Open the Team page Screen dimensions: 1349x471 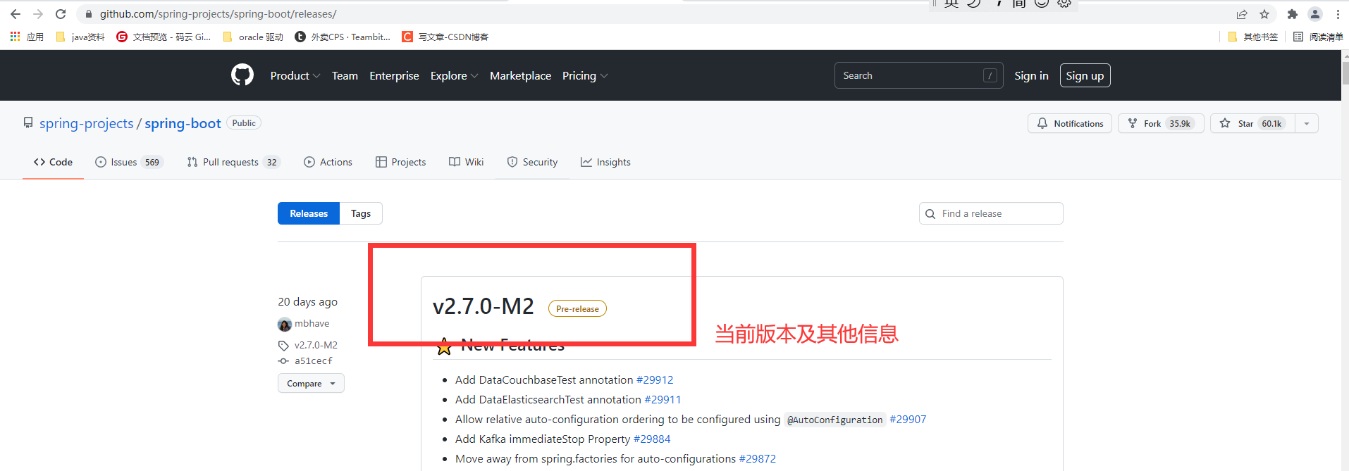pos(345,75)
